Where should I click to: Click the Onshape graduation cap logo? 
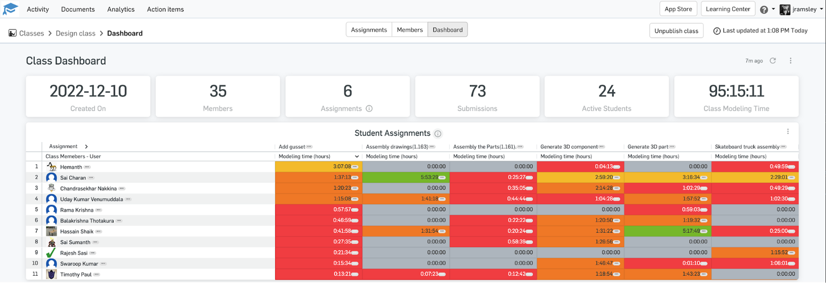(10, 9)
